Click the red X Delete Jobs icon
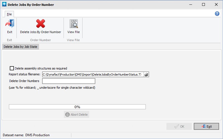This screenshot has width=223, height=139. (40, 24)
